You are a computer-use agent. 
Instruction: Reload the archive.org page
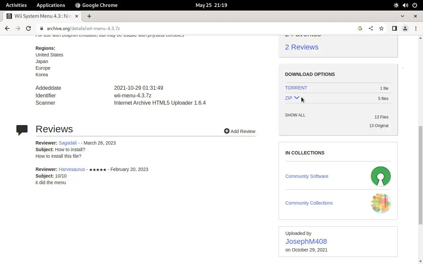click(28, 28)
